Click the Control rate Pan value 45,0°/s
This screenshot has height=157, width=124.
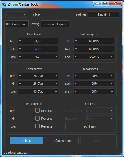tap(38, 91)
